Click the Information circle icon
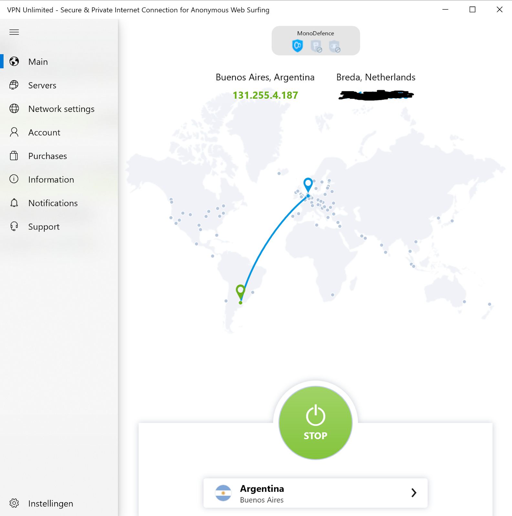The width and height of the screenshot is (512, 516). click(x=14, y=179)
